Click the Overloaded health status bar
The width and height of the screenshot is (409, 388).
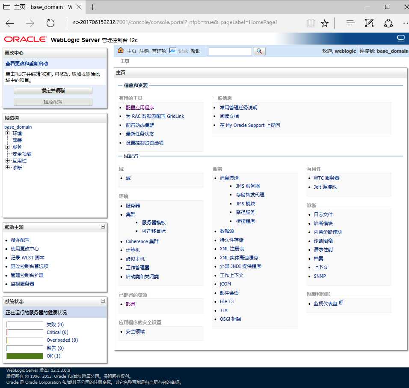[25, 340]
